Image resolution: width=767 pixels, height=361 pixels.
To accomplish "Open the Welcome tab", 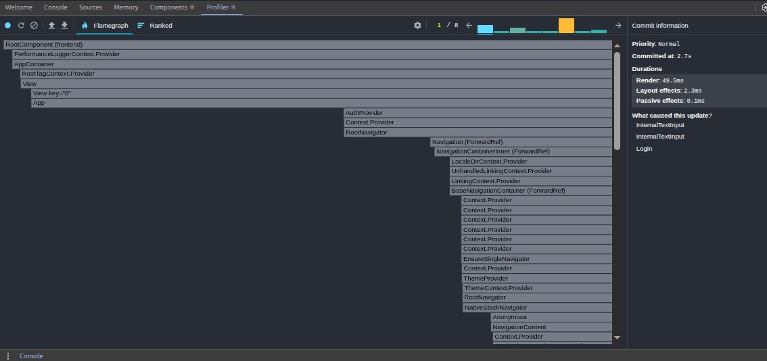I will [18, 7].
